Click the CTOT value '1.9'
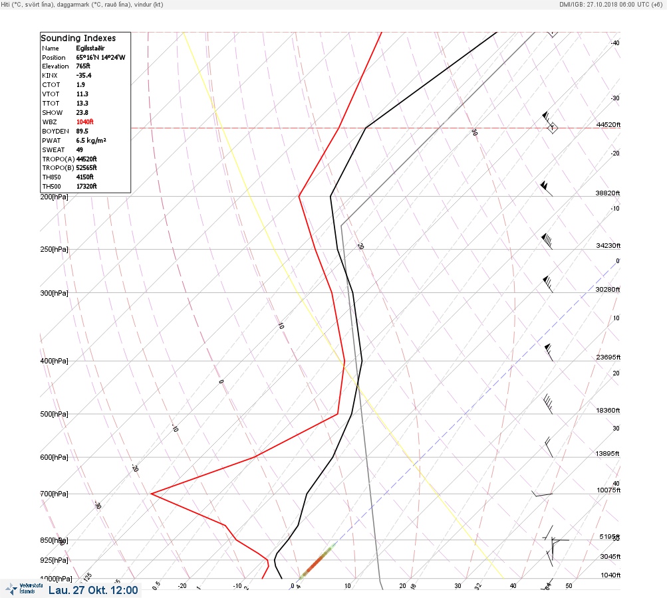The height and width of the screenshot is (598, 667). click(81, 84)
